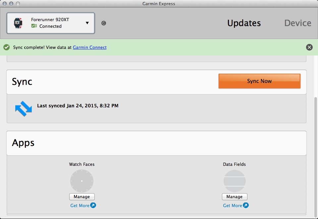Switch to the Device tab

(x=298, y=23)
